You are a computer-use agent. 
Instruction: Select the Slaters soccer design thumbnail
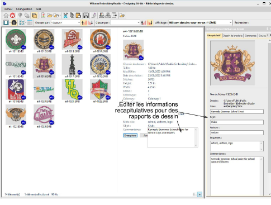coord(16,89)
